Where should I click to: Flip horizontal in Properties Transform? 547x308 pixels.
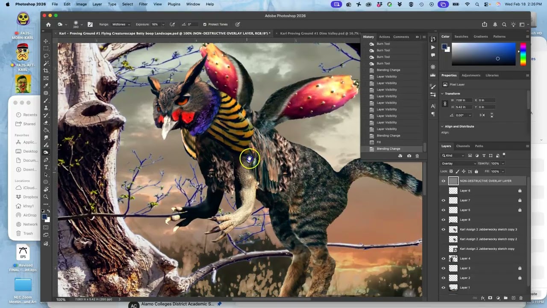click(482, 115)
